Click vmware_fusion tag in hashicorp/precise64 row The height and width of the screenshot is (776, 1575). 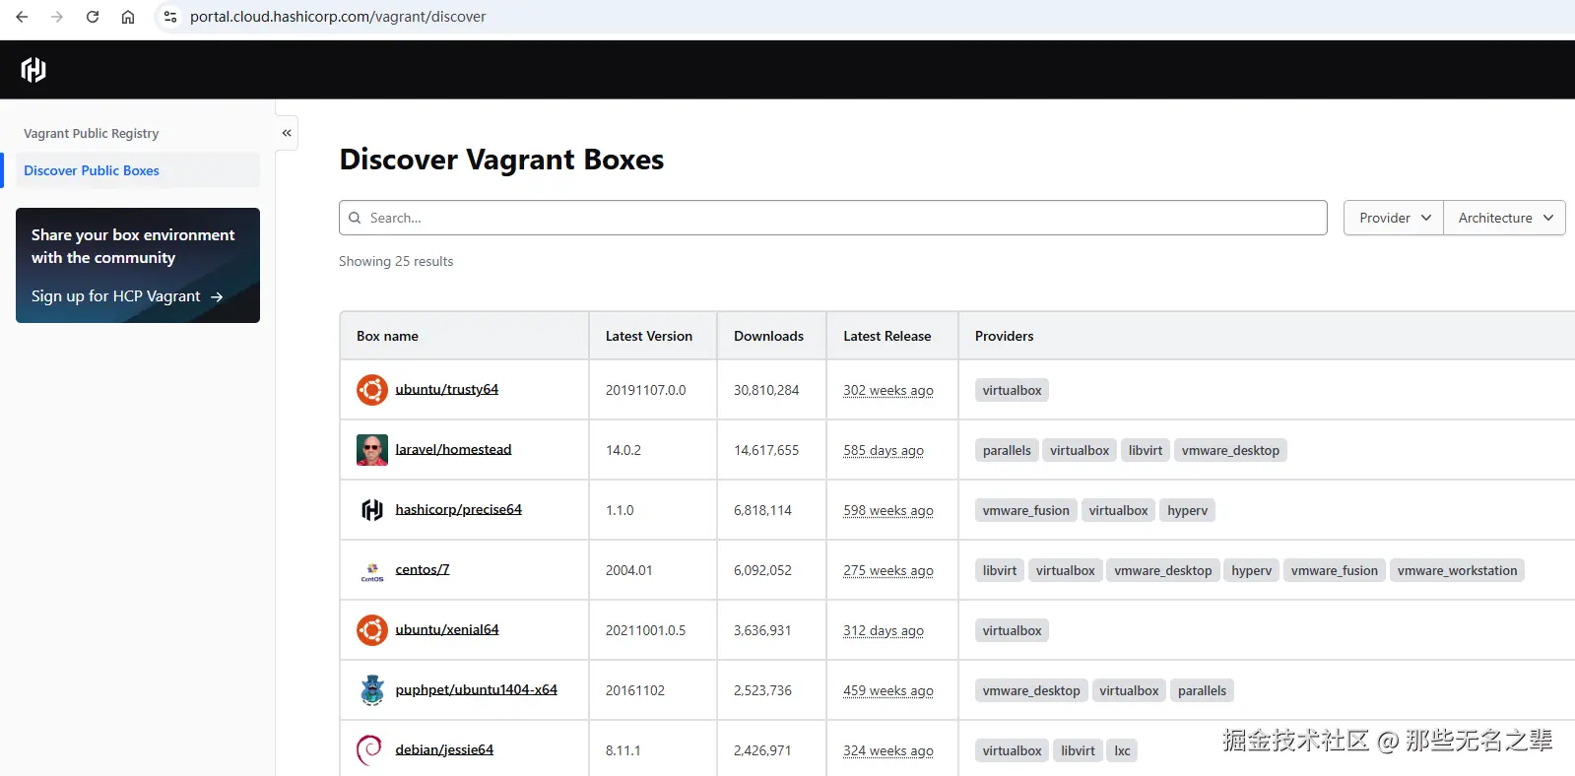[1025, 510]
